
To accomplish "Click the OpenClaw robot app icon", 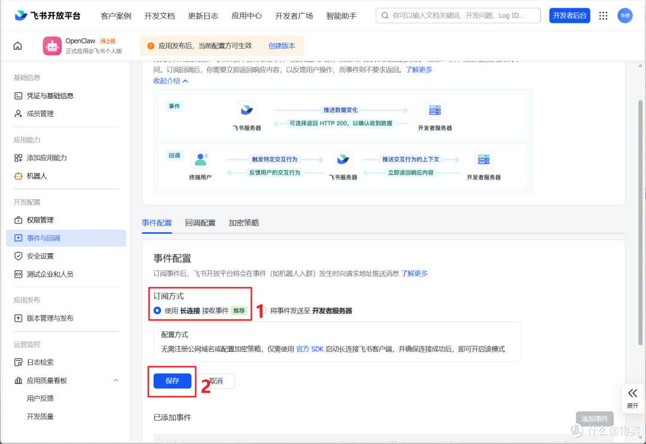I will [x=52, y=45].
